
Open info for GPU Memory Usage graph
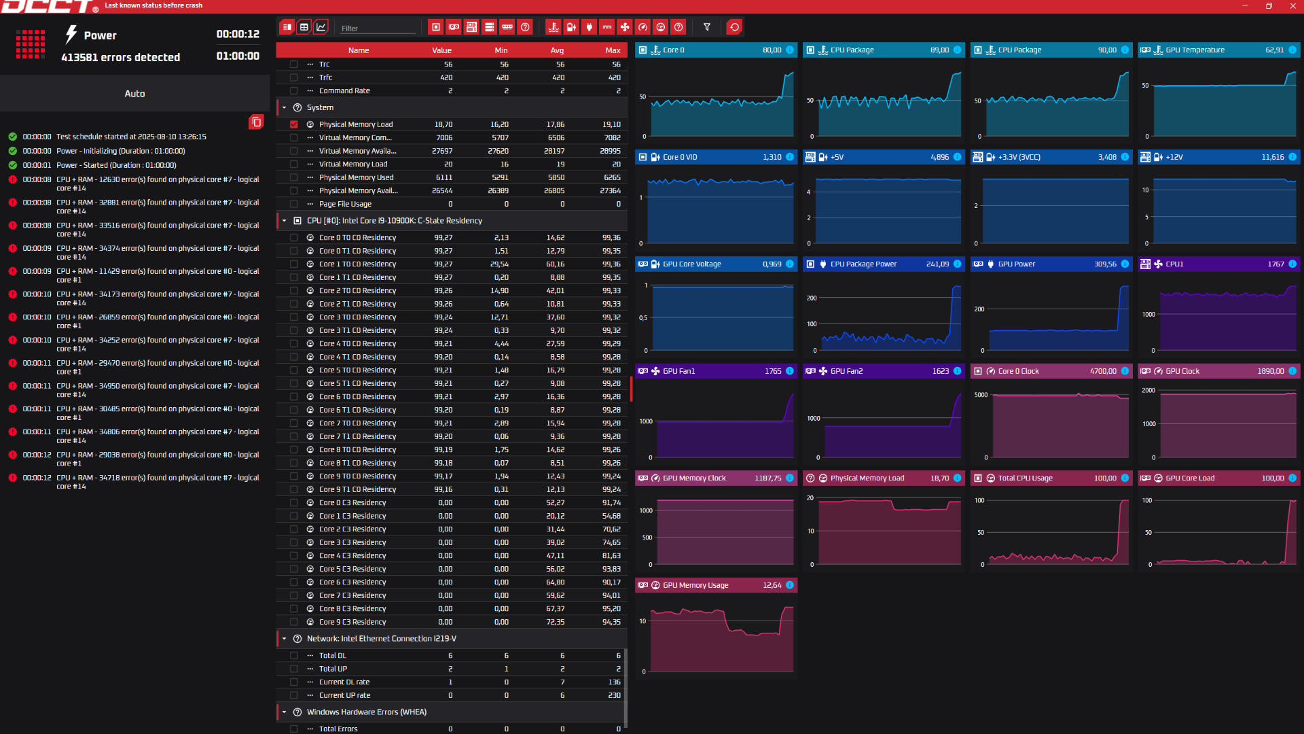tap(790, 585)
